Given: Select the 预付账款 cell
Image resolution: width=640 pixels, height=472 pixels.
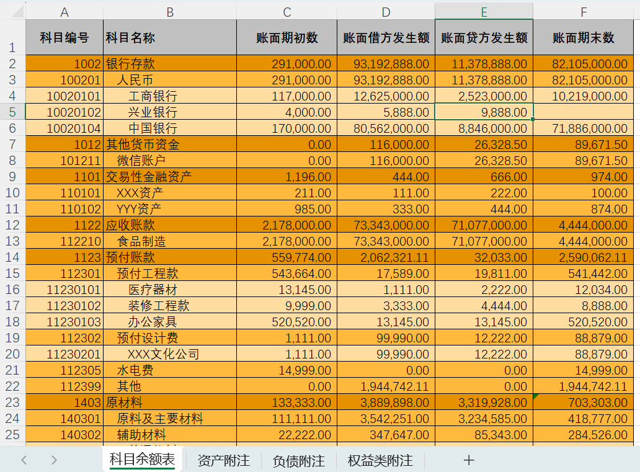Looking at the screenshot, I should coord(170,257).
